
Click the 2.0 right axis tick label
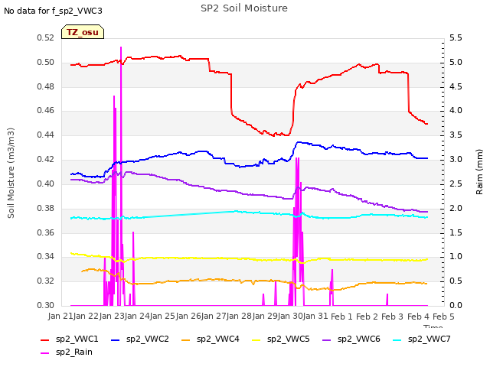[456, 208]
